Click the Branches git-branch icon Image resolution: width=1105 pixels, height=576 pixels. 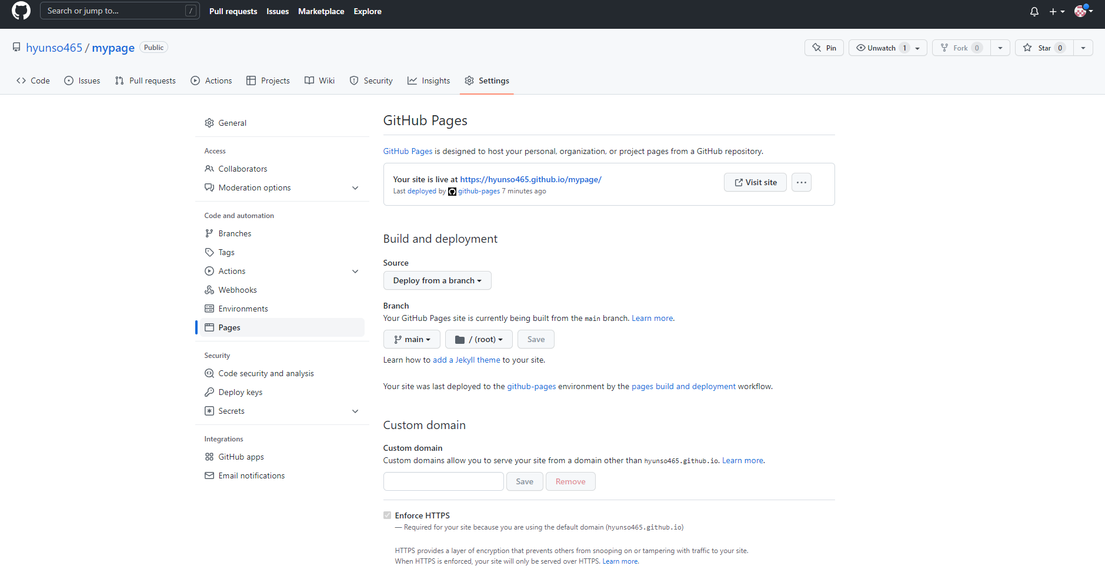point(209,233)
